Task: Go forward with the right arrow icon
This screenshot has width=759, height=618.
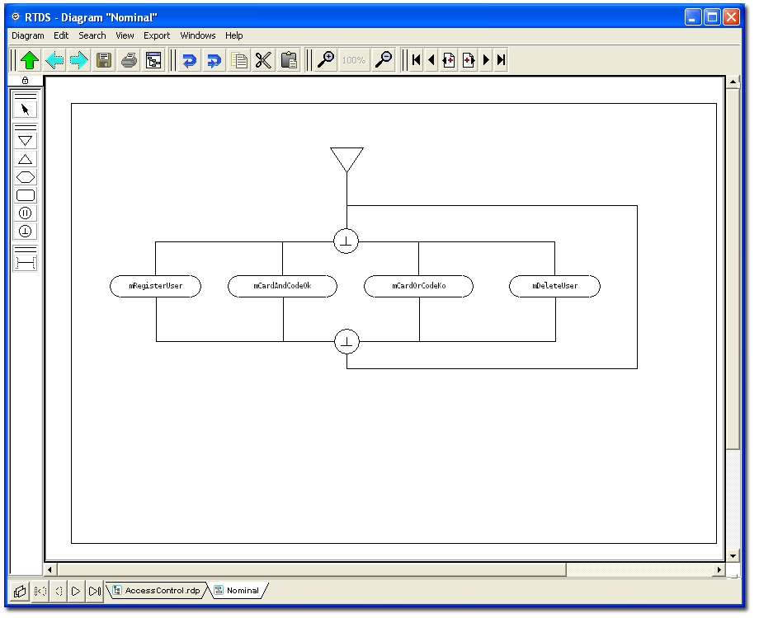Action: pyautogui.click(x=79, y=60)
